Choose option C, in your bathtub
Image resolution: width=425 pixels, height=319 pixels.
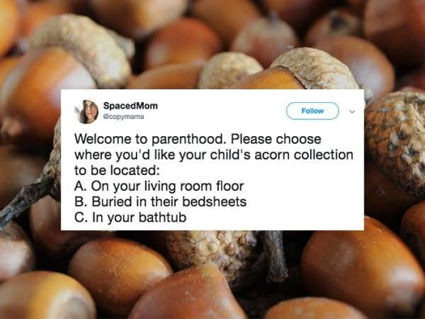pyautogui.click(x=131, y=218)
